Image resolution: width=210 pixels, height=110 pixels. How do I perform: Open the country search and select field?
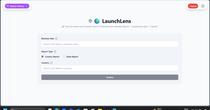110,68
